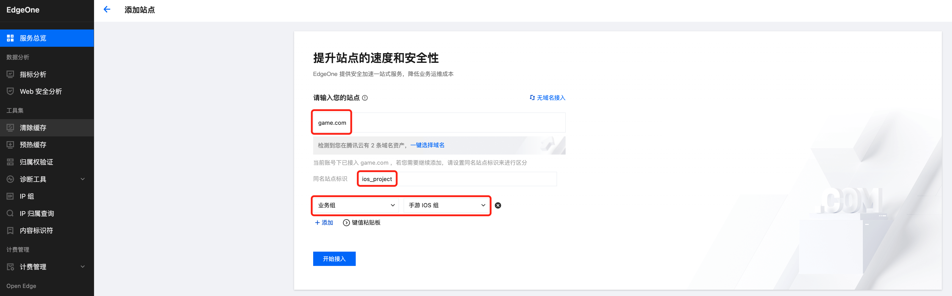Click 添加 to add a tag
952x296 pixels.
click(327, 222)
